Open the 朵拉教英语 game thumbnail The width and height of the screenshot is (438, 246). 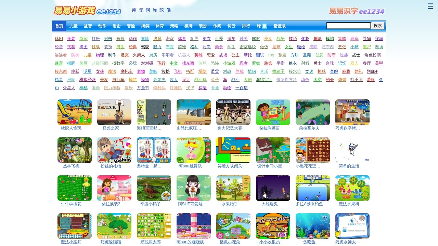pos(273,112)
